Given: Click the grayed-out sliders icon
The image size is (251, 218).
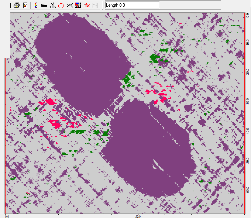Looking at the screenshot, I should click(95, 6).
